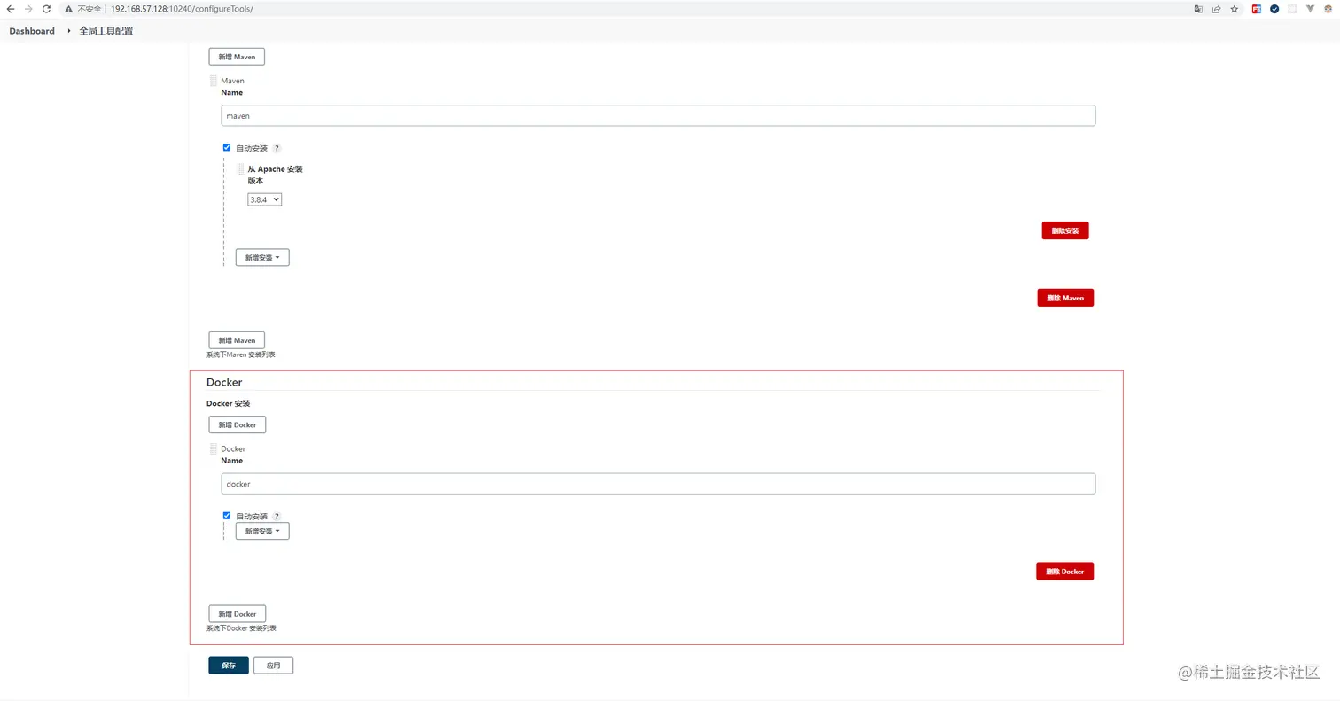
Task: Open the Maven version 3.8.4 dropdown
Action: pos(264,200)
